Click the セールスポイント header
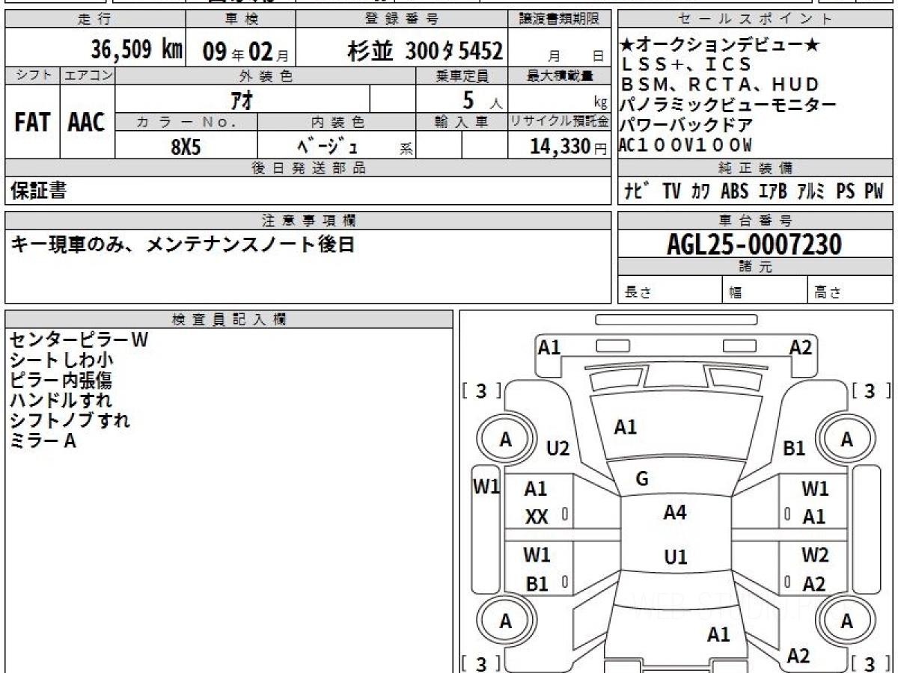This screenshot has height=673, width=898. click(x=756, y=19)
